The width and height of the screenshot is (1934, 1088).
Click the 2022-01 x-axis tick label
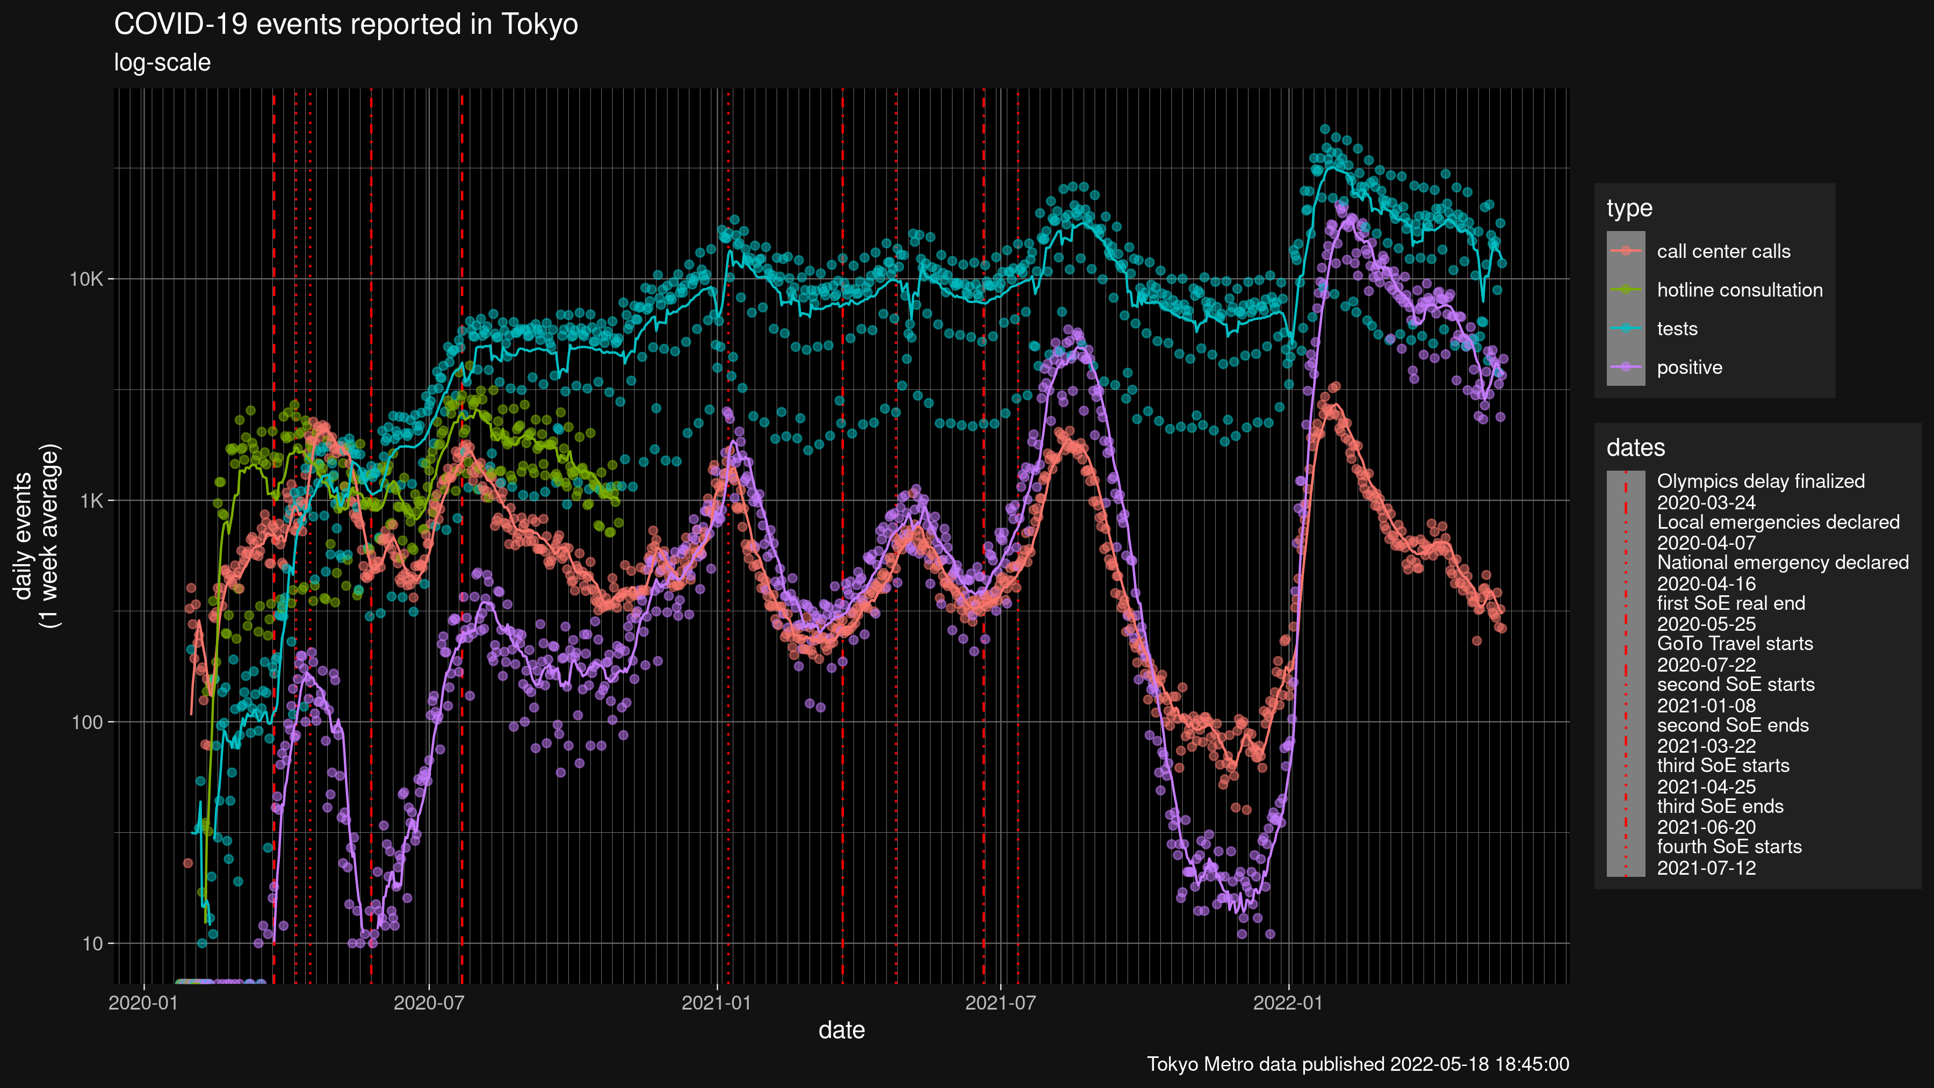1288,1003
